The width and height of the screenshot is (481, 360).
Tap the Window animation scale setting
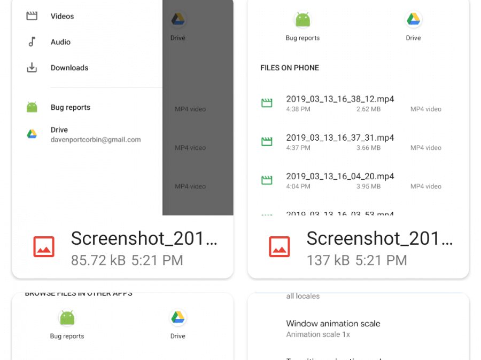[x=333, y=324]
